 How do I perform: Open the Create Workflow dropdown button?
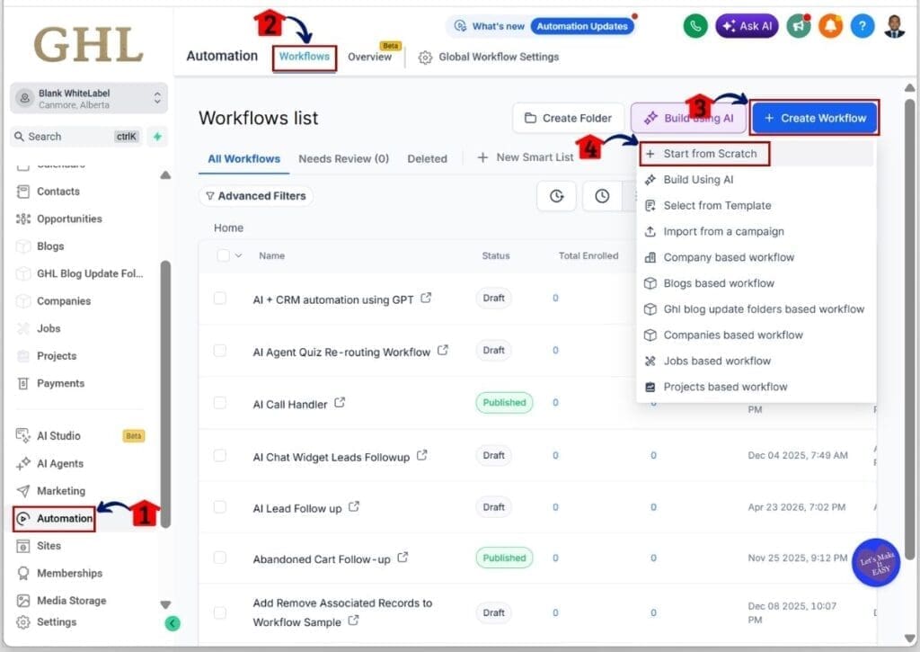coord(815,118)
